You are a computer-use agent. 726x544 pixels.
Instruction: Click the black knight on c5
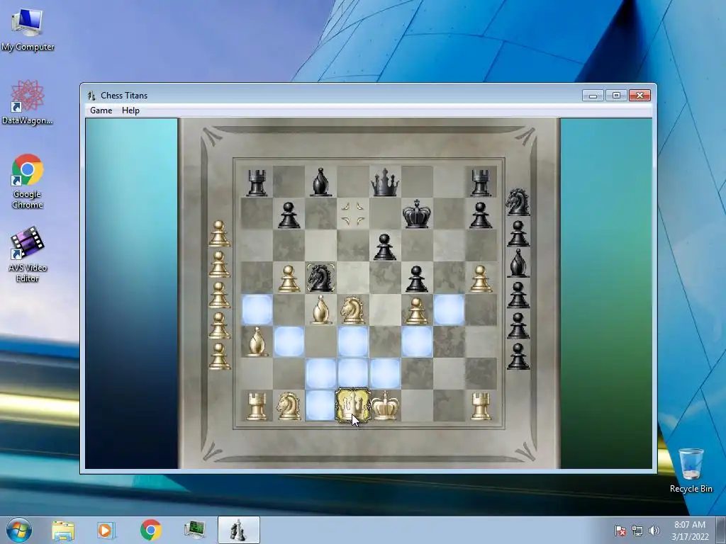(x=320, y=278)
